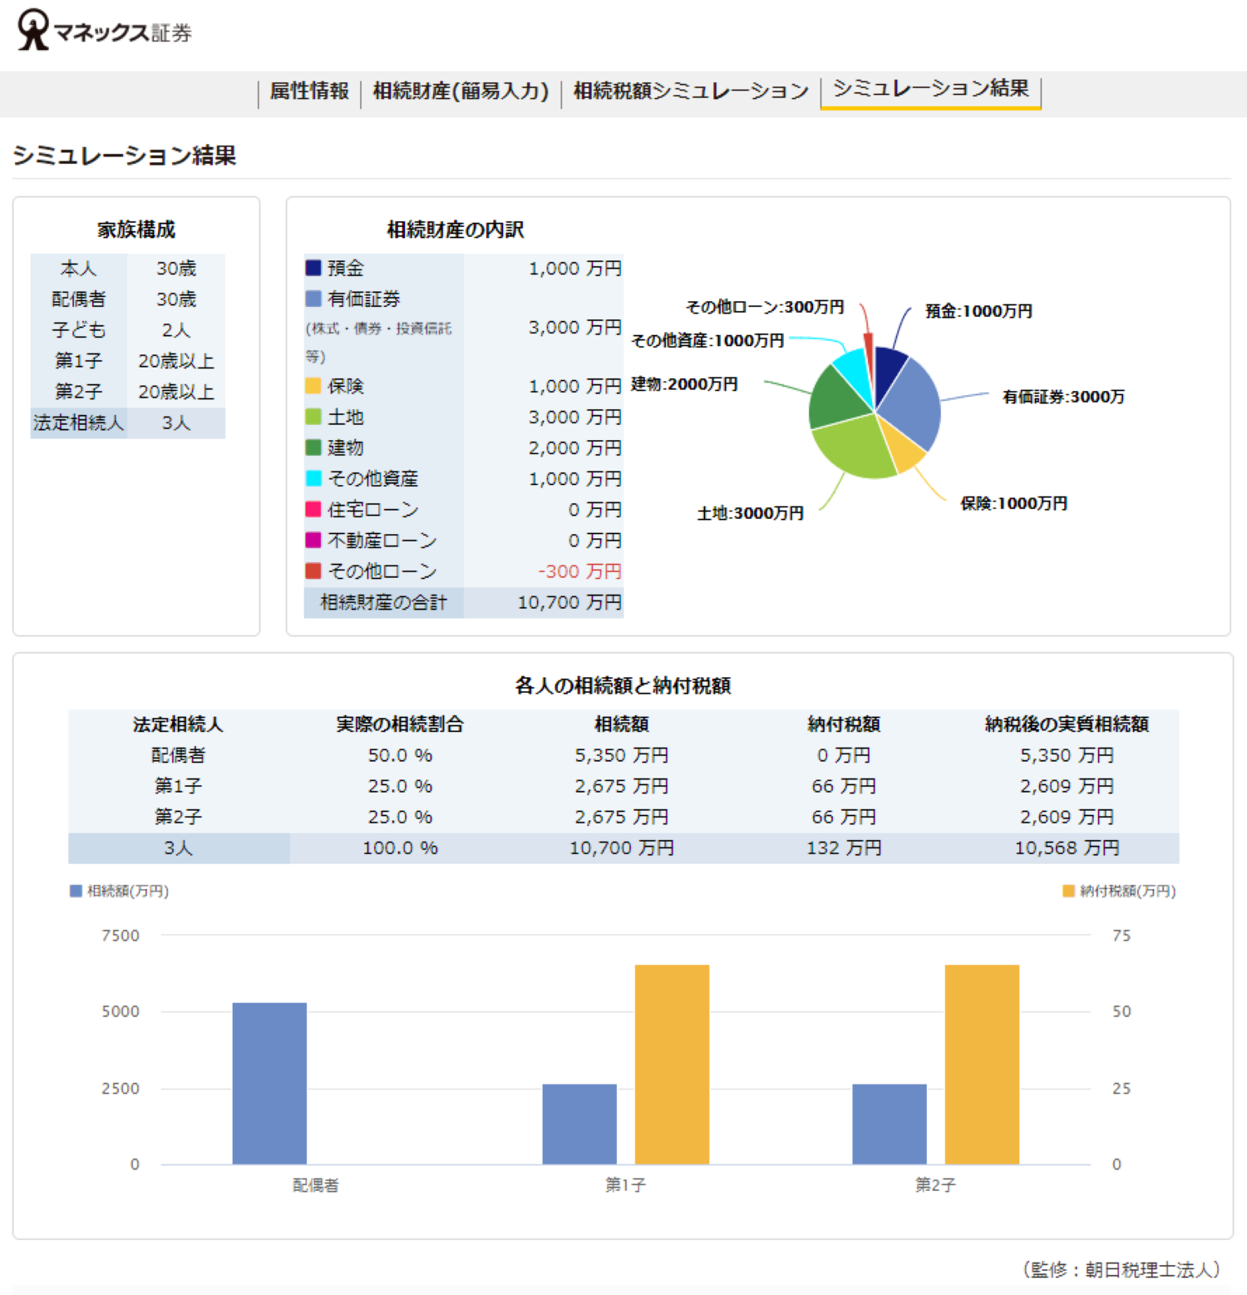The width and height of the screenshot is (1247, 1295).
Task: Click pie label その他資産:1000万円
Action: (x=707, y=340)
